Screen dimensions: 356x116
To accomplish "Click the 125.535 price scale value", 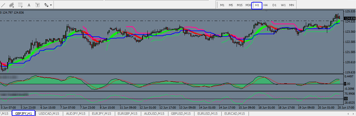I will 350,11.
